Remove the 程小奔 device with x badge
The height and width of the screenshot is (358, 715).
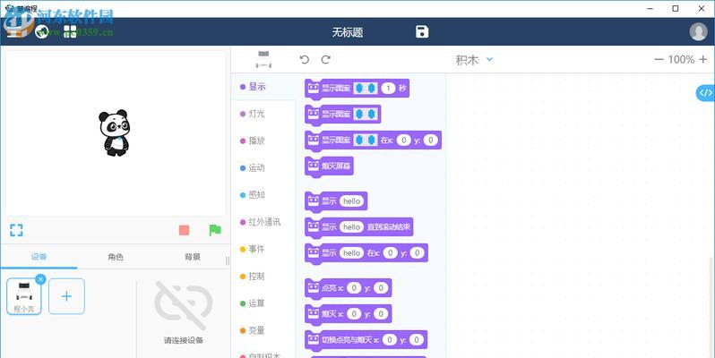pyautogui.click(x=40, y=279)
